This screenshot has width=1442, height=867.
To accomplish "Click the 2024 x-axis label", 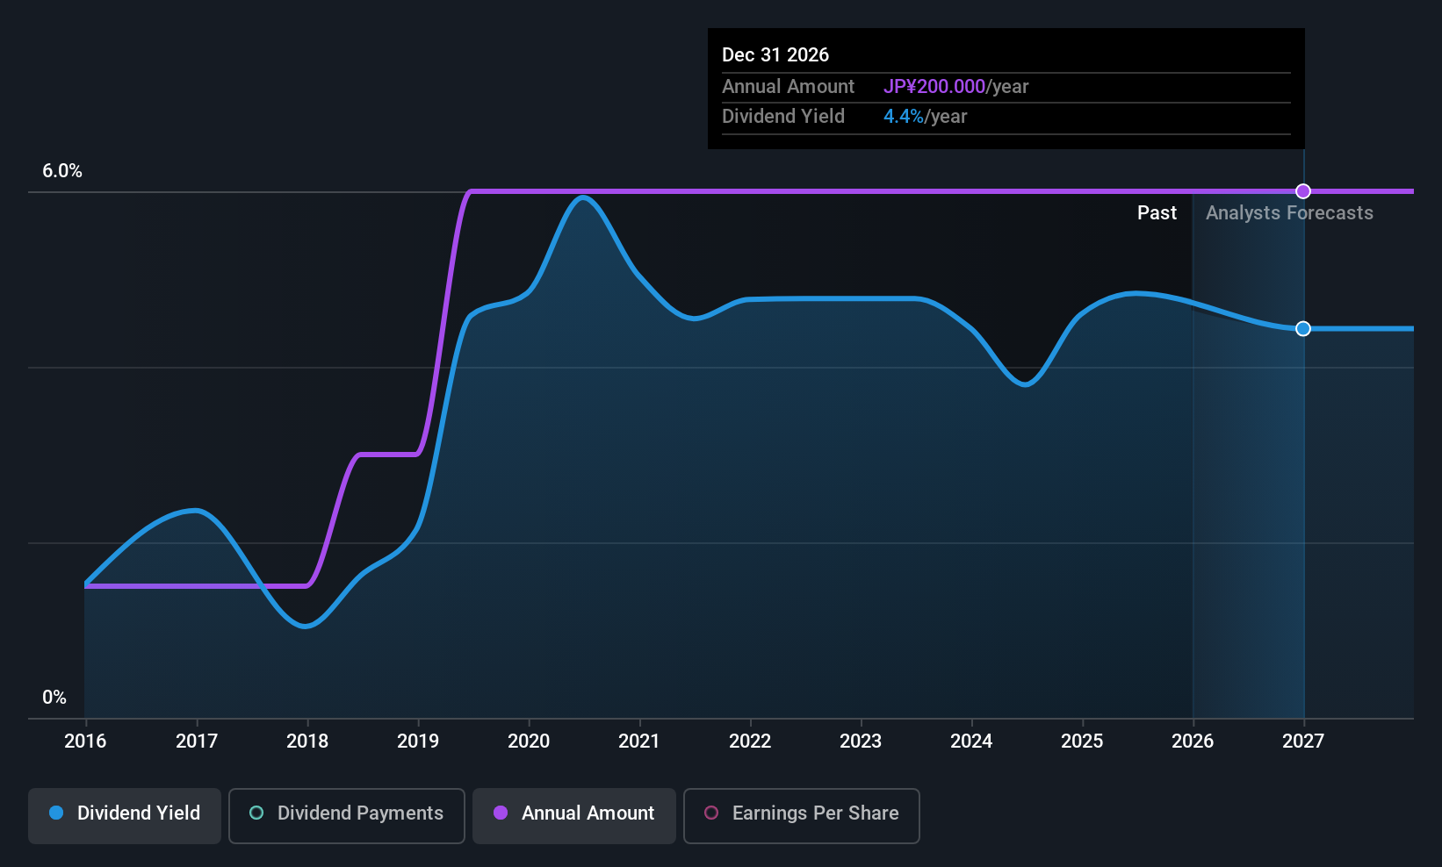I will pos(971,742).
